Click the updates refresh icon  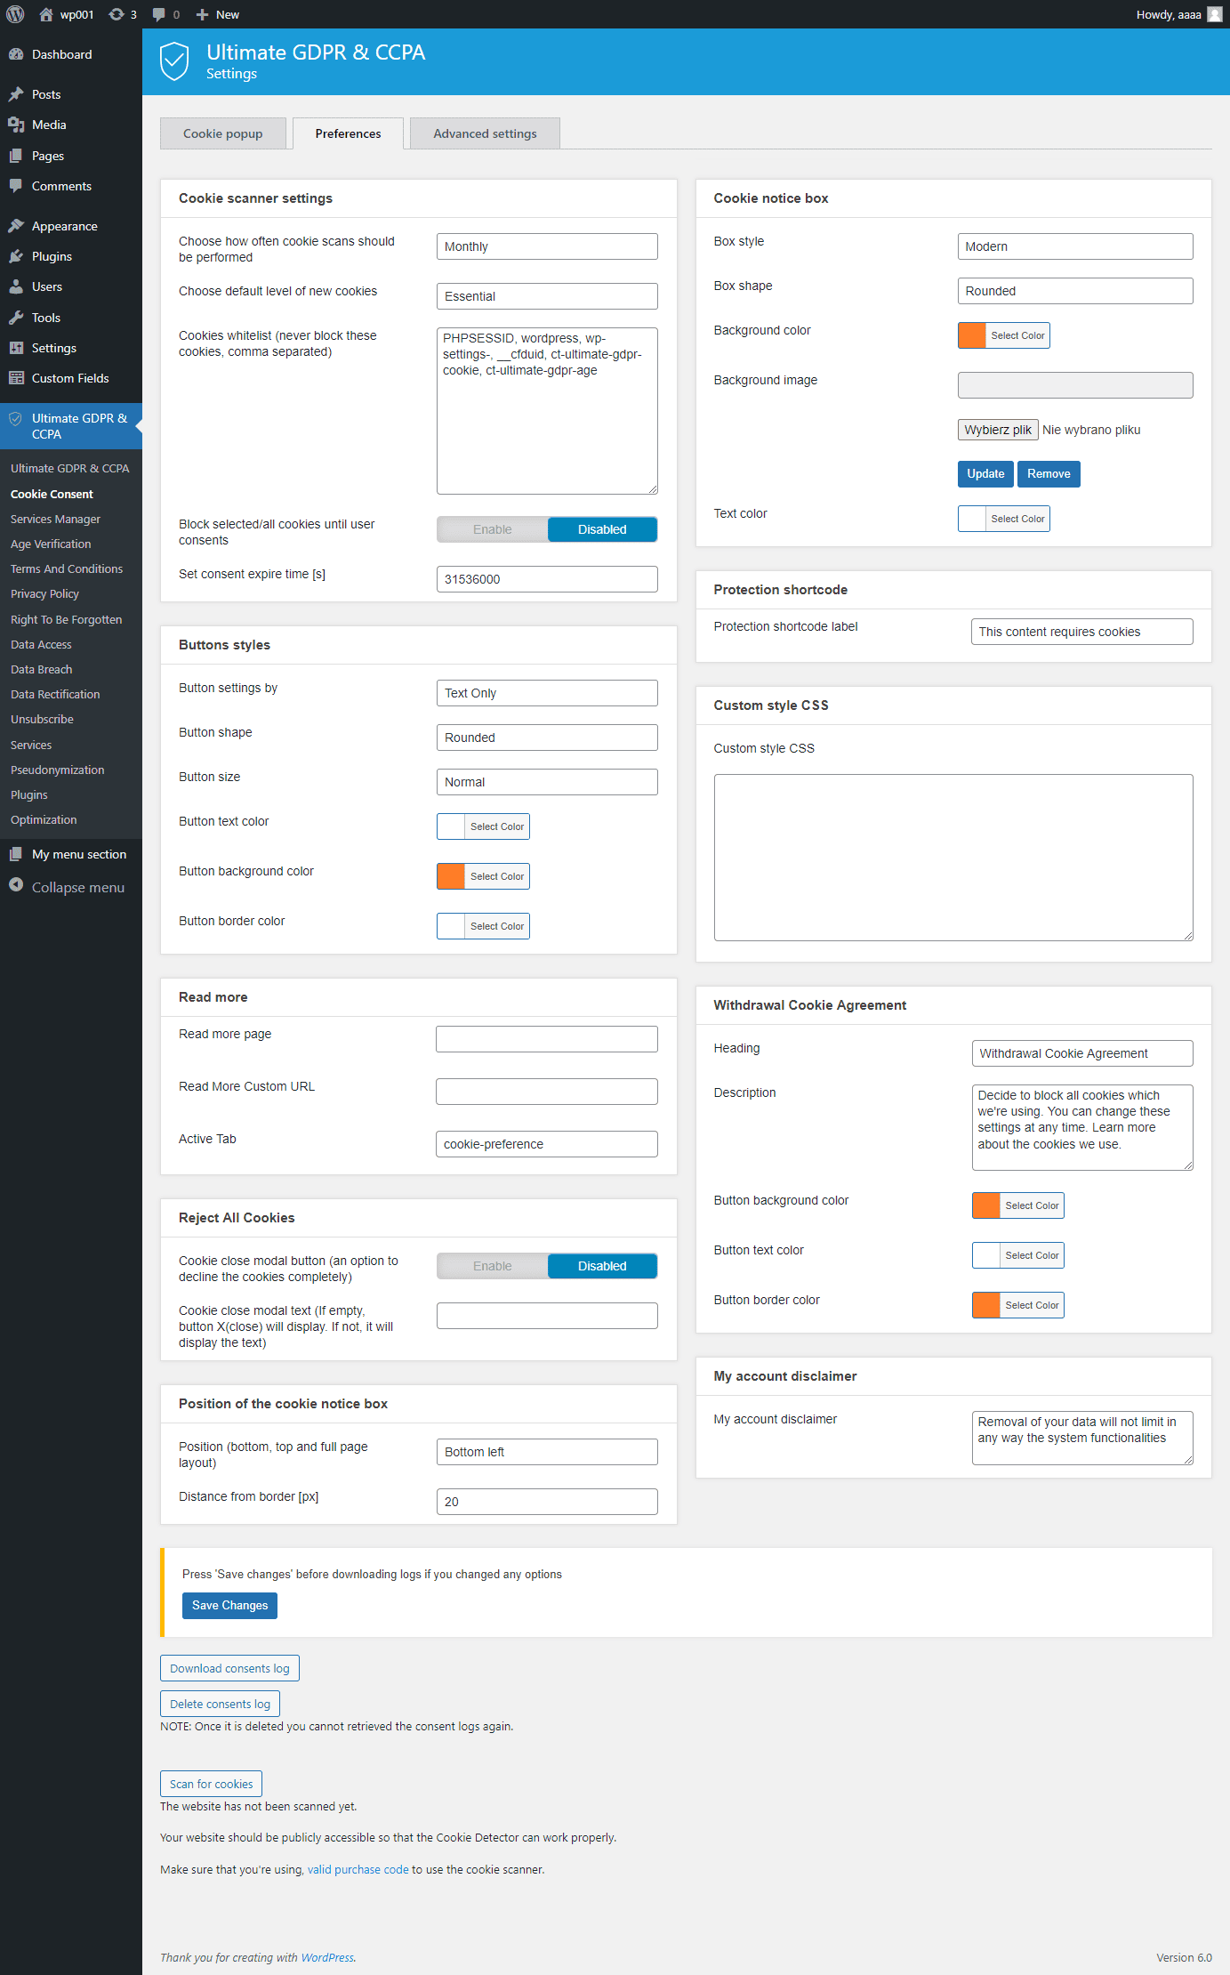(x=117, y=14)
